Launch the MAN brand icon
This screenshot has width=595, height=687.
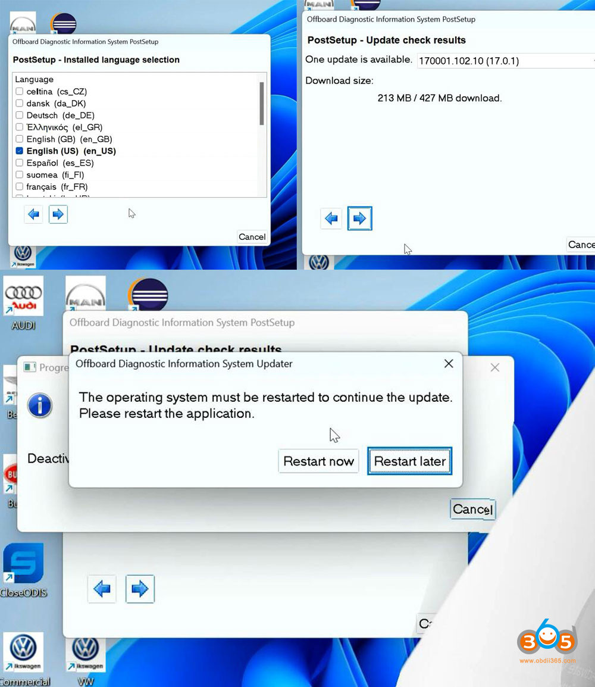tap(85, 292)
